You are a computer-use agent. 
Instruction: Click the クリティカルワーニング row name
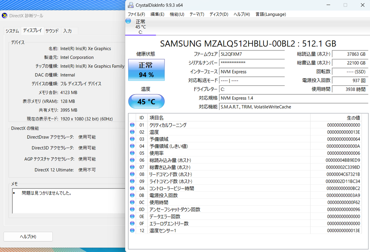pos(168,125)
